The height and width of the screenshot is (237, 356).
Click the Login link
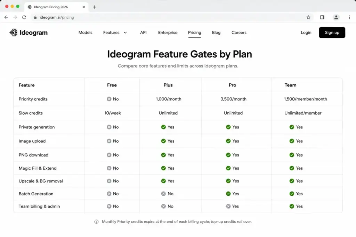pyautogui.click(x=306, y=32)
